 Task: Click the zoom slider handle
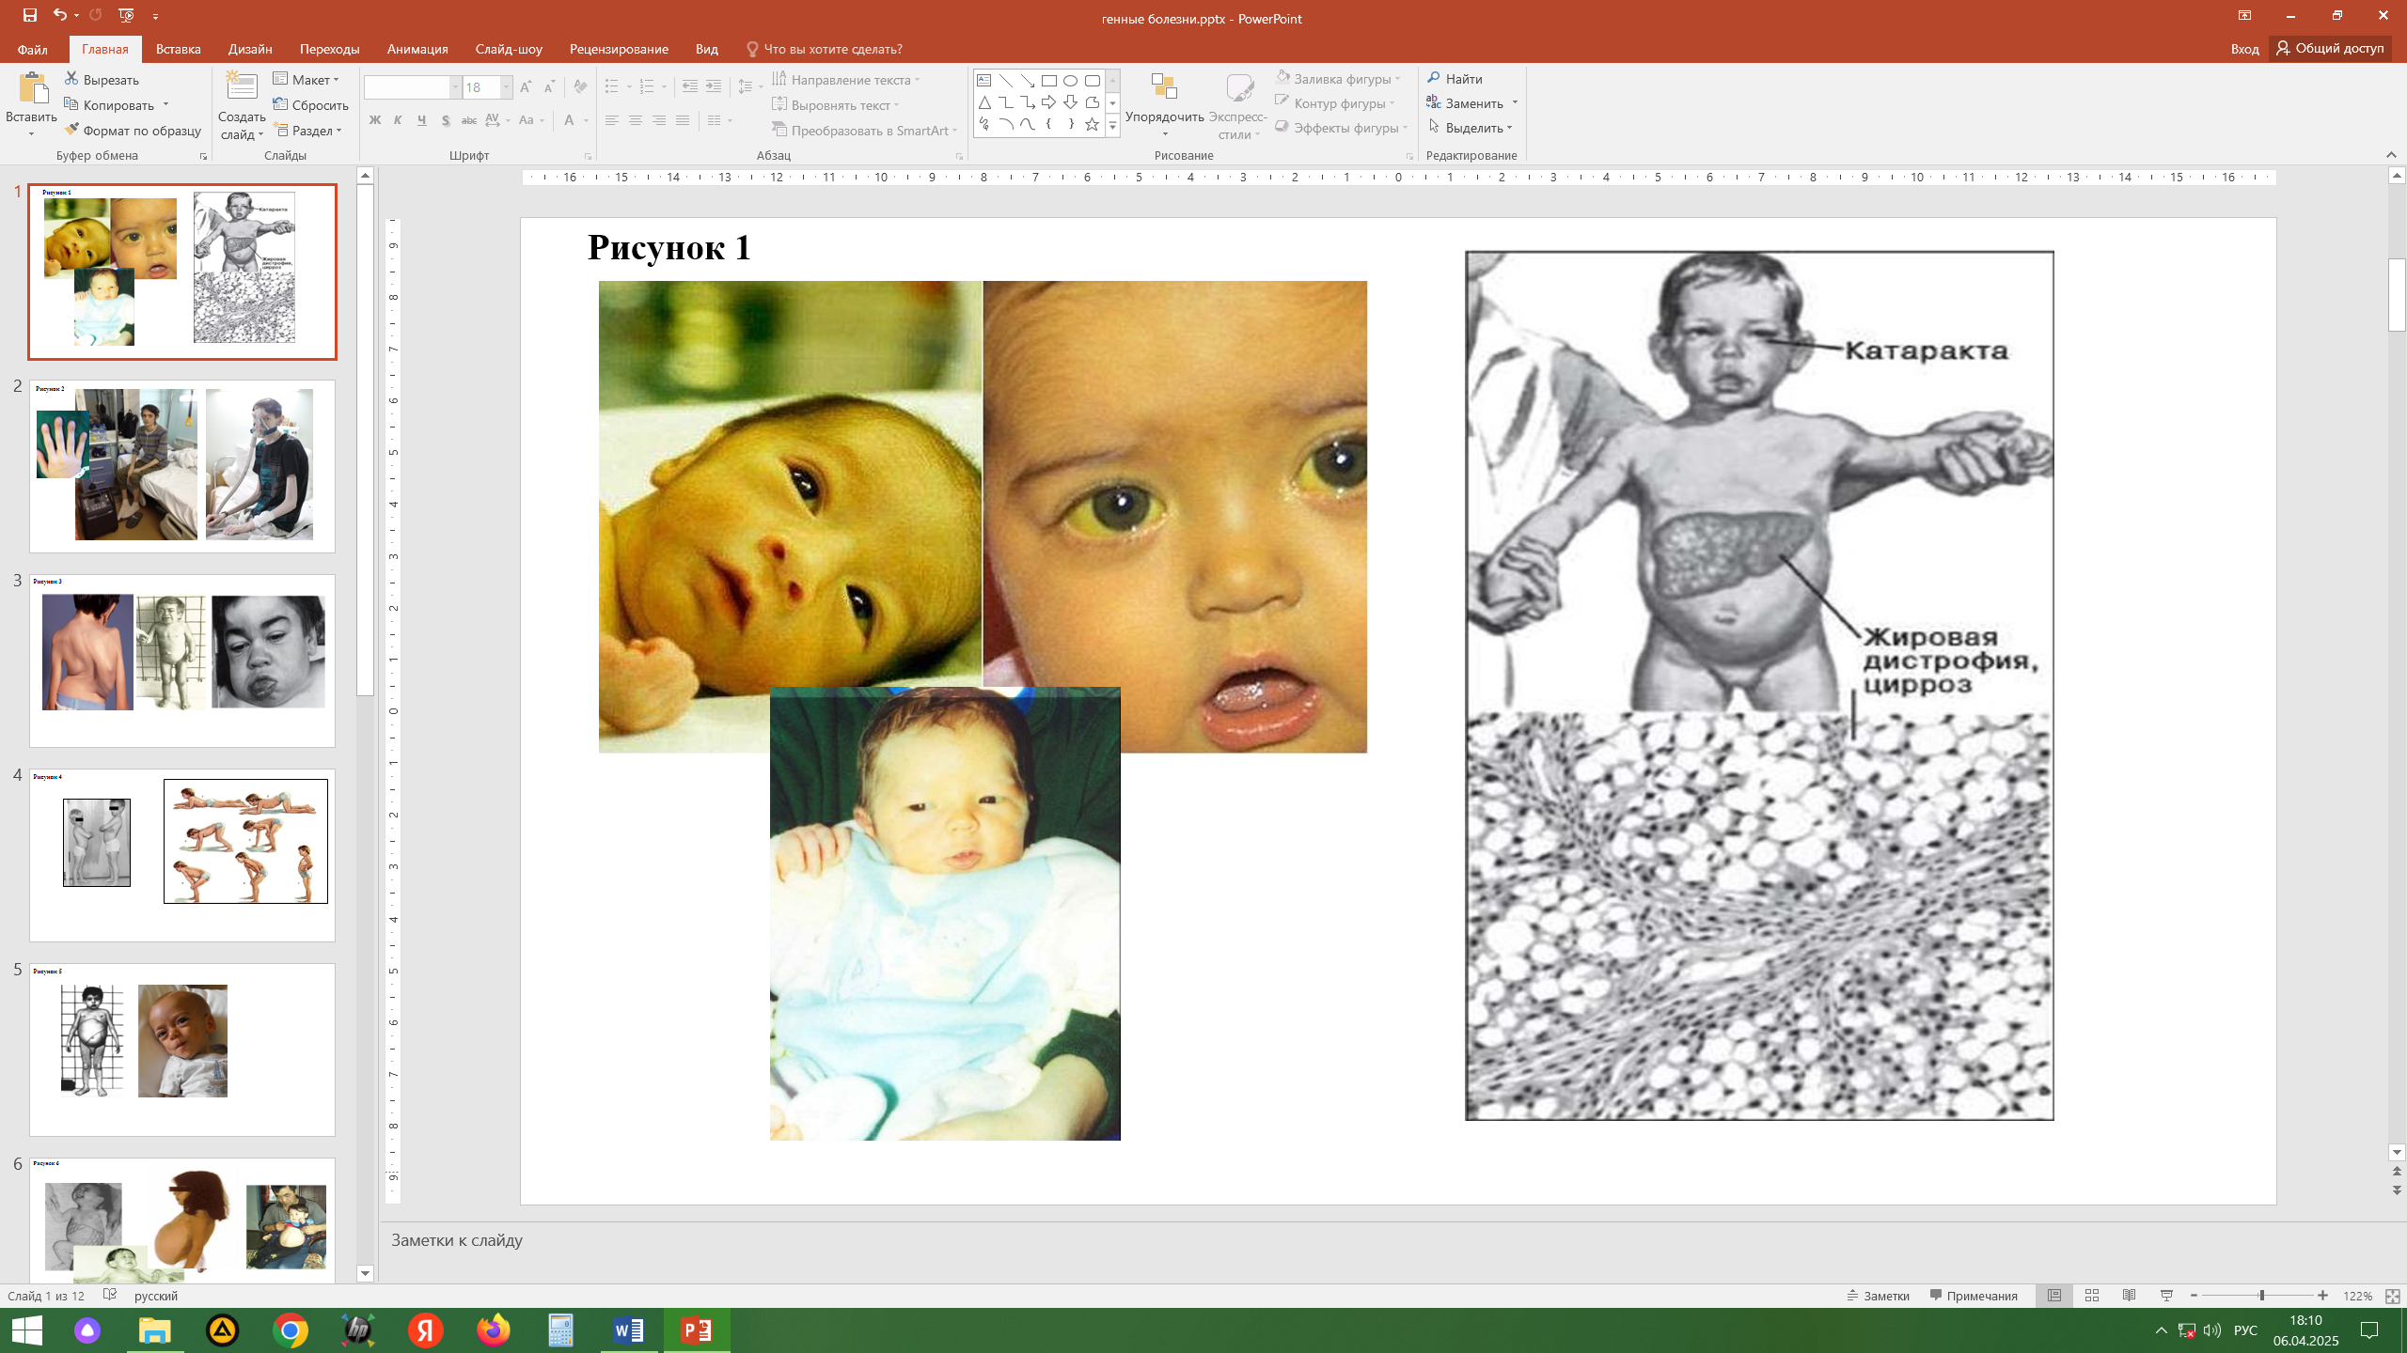coord(2261,1296)
